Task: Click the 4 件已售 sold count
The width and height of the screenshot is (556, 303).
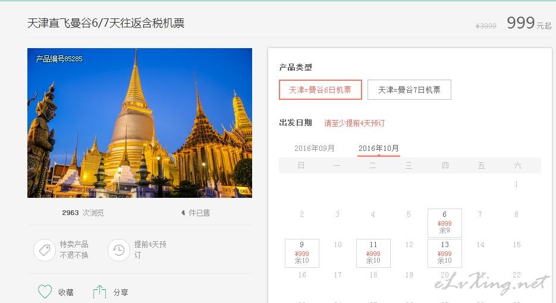Action: point(196,213)
